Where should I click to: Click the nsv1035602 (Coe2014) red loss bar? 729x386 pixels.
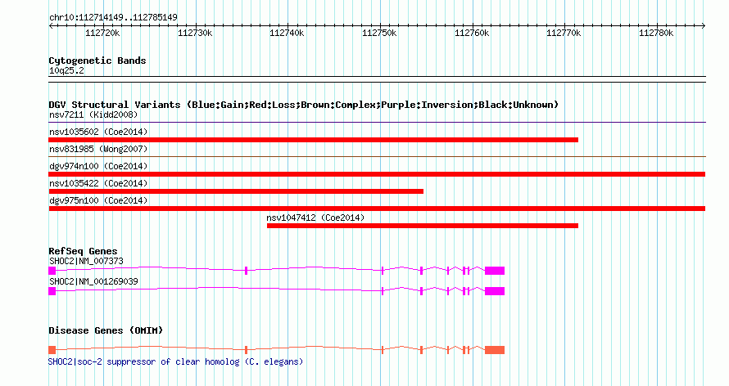pyautogui.click(x=314, y=140)
